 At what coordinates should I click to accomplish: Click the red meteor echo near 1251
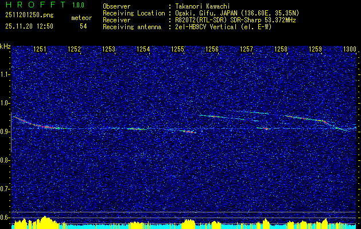click(x=46, y=127)
